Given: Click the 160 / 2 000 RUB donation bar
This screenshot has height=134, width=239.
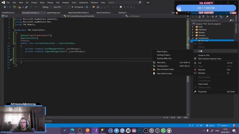Looking at the screenshot, I should (206, 8).
